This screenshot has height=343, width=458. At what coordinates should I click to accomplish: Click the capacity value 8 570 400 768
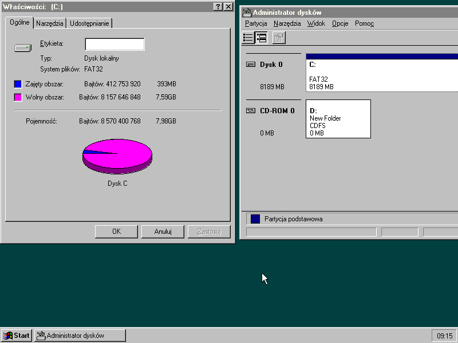point(121,121)
